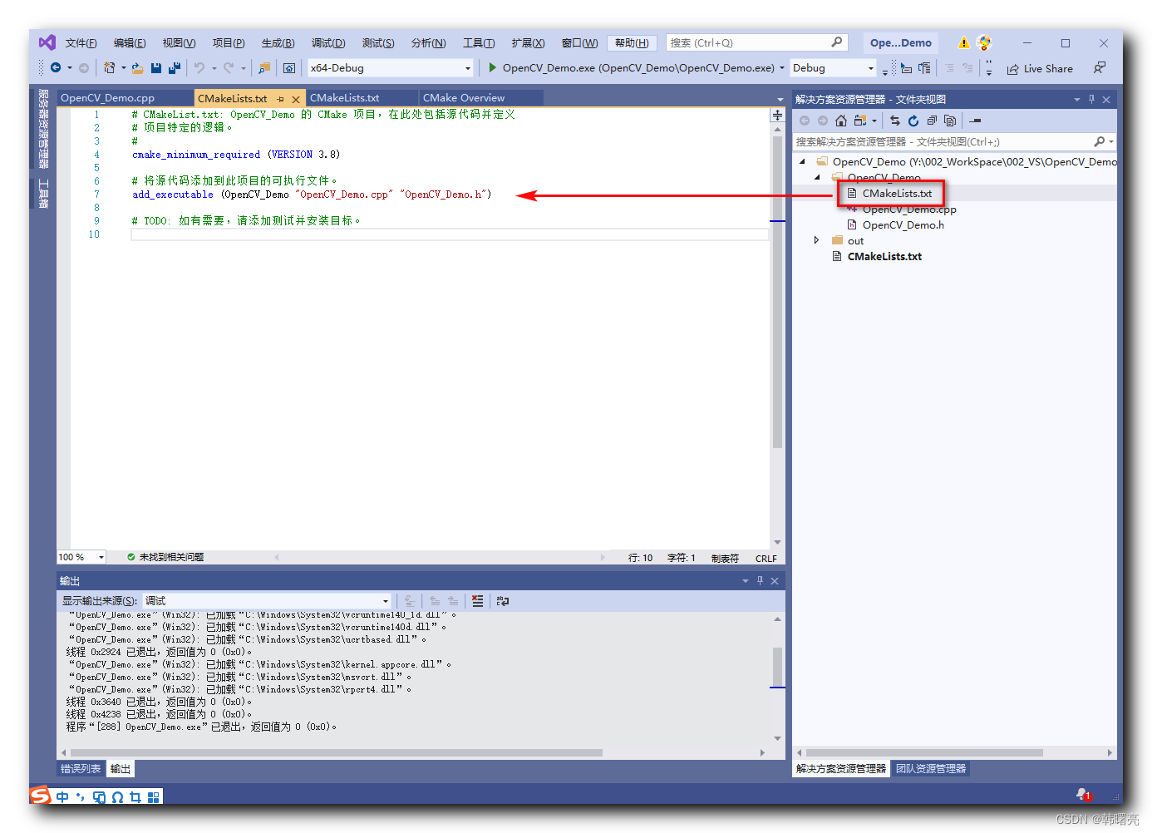Switch to the 团队资源管理器 tab
Screen dimensions: 1152x833
(931, 769)
